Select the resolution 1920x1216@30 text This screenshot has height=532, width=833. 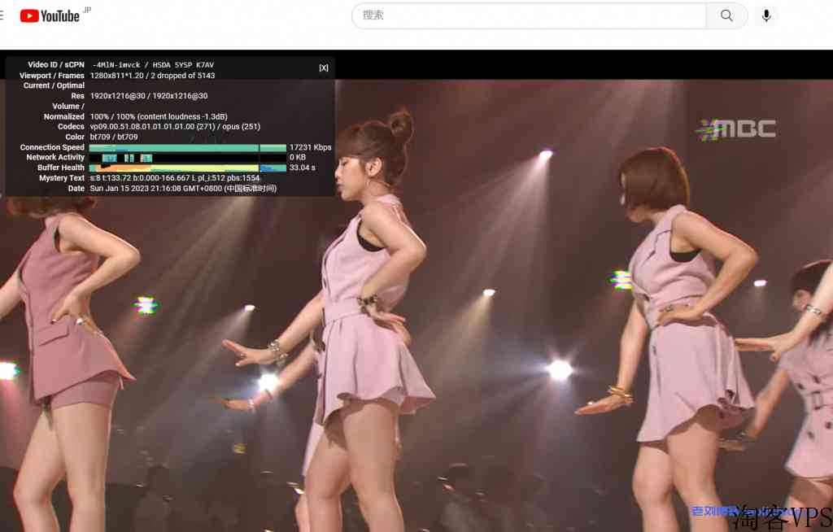click(149, 96)
